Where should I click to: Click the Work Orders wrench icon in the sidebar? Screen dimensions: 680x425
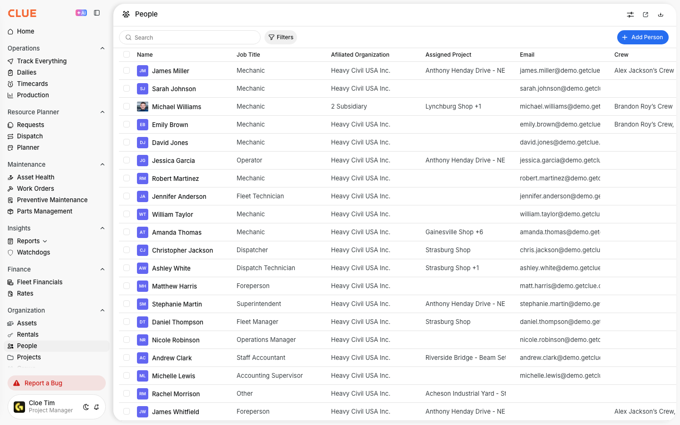10,189
